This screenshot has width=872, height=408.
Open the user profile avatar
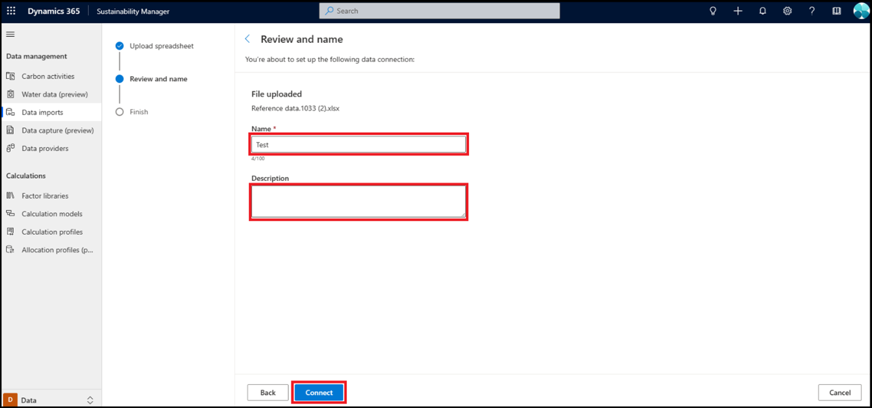861,11
